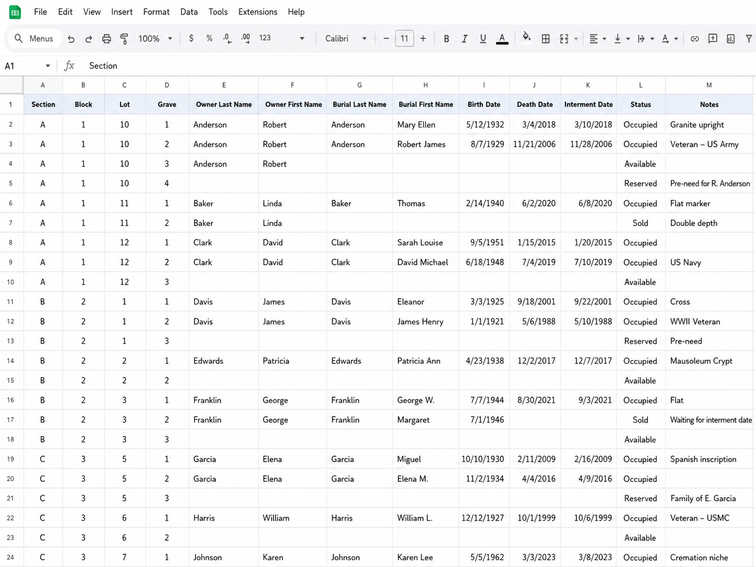Insert a chart with the chart icon
This screenshot has width=756, height=567.
click(731, 39)
